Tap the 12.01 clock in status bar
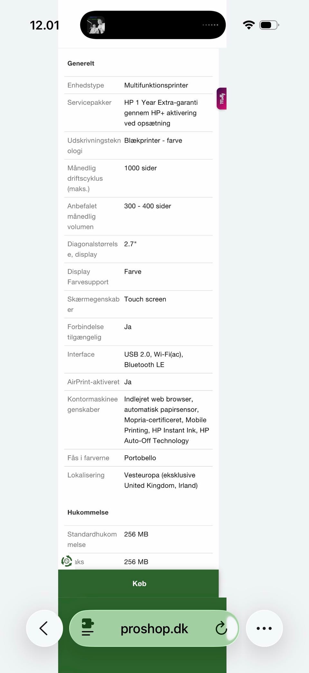309x673 pixels. coord(44,25)
